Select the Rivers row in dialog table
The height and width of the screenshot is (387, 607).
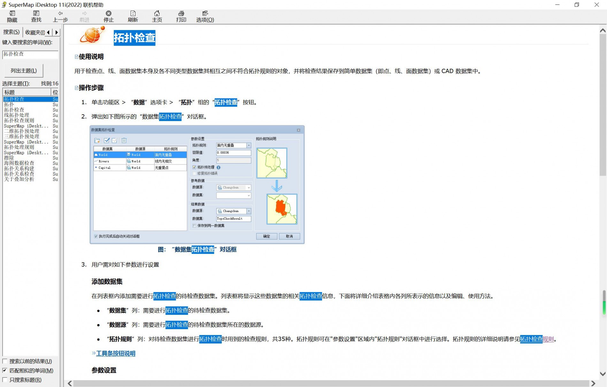140,161
